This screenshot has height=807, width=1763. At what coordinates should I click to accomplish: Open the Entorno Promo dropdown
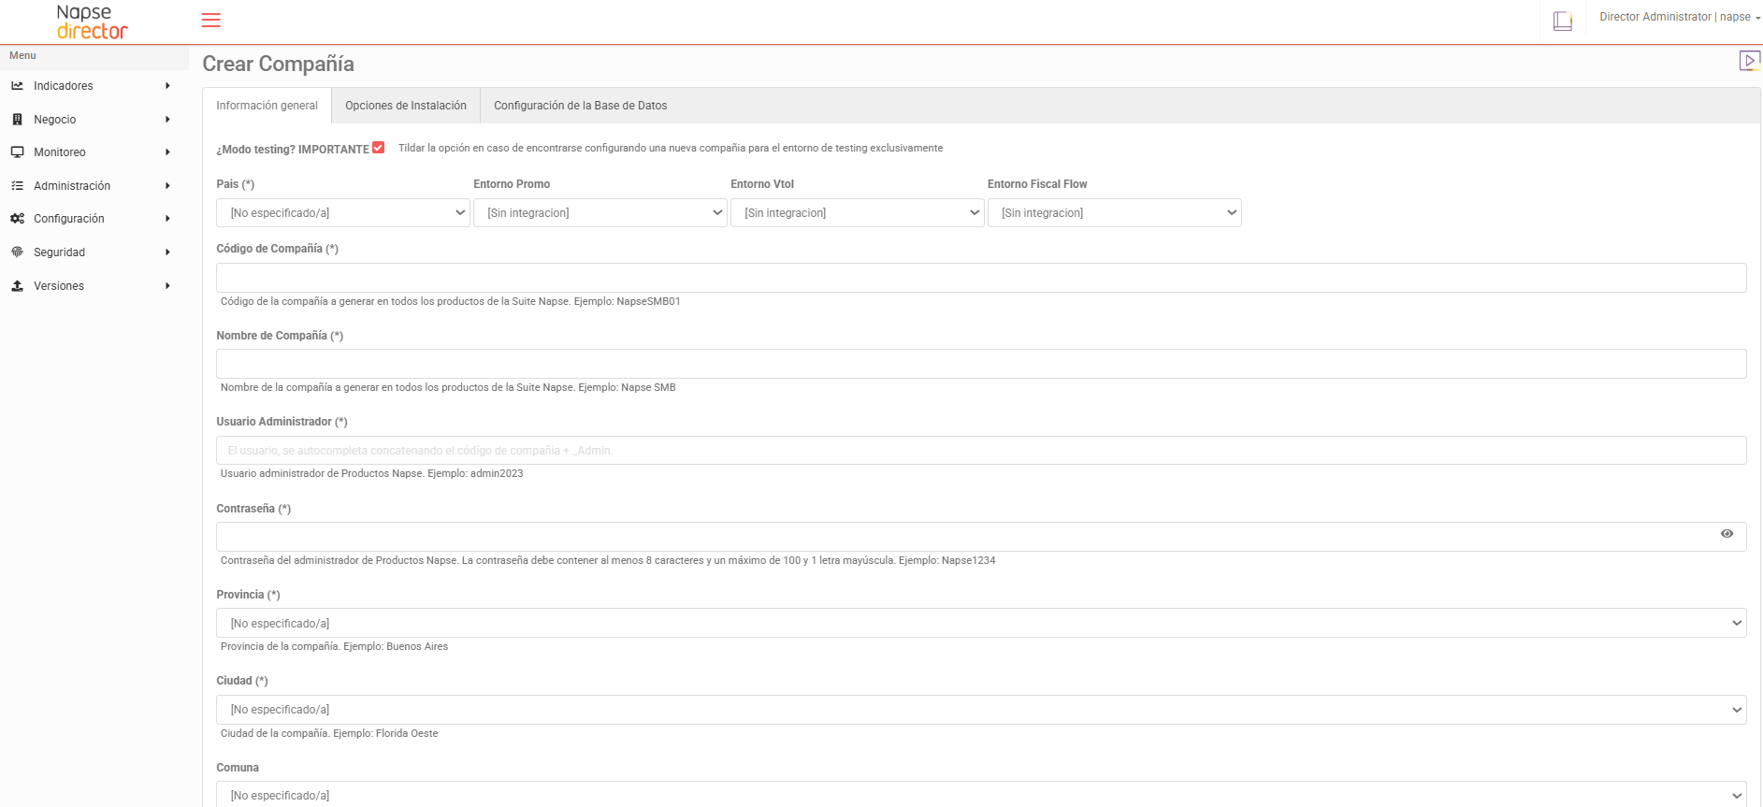pos(600,213)
